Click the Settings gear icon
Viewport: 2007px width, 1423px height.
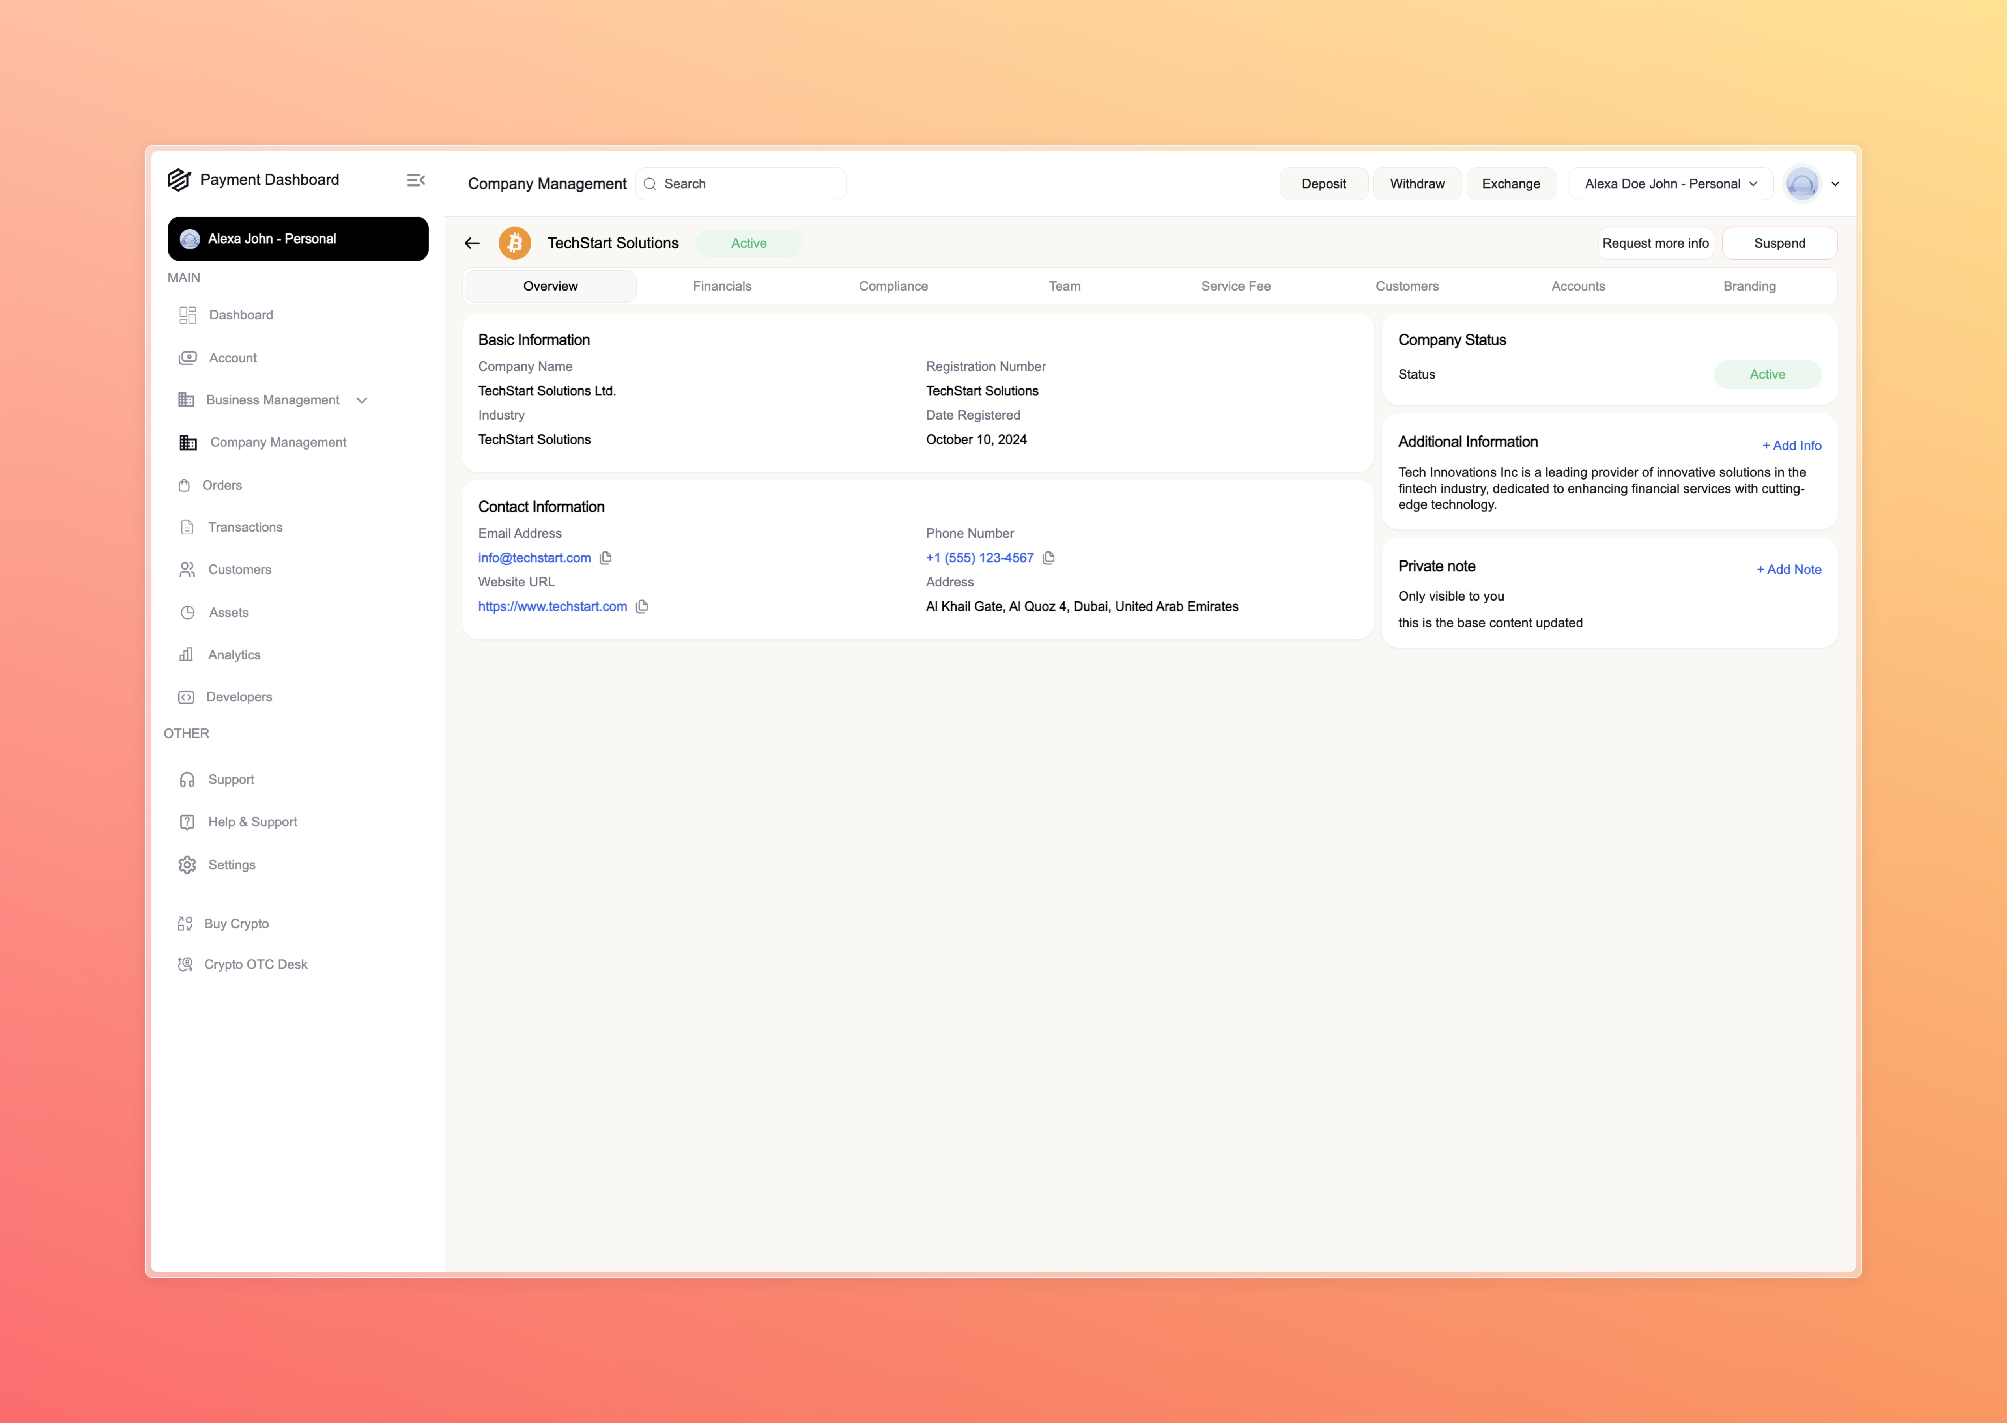click(x=187, y=865)
